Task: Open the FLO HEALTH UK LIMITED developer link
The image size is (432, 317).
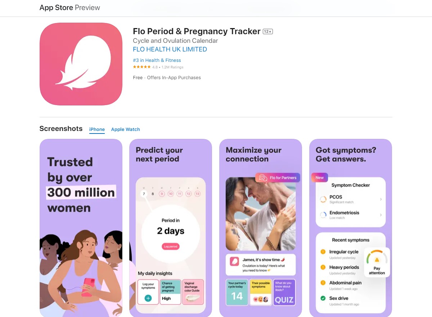Action: coord(170,49)
